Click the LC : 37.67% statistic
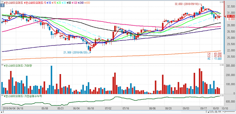Viewport: 236px width, 114px height. click(x=215, y=56)
